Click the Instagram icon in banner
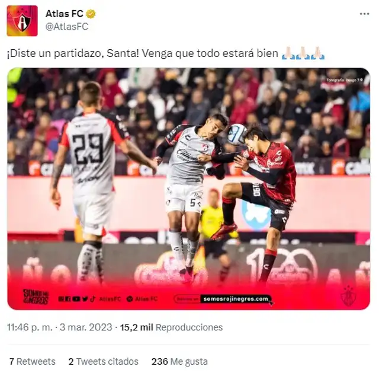 click(61, 299)
